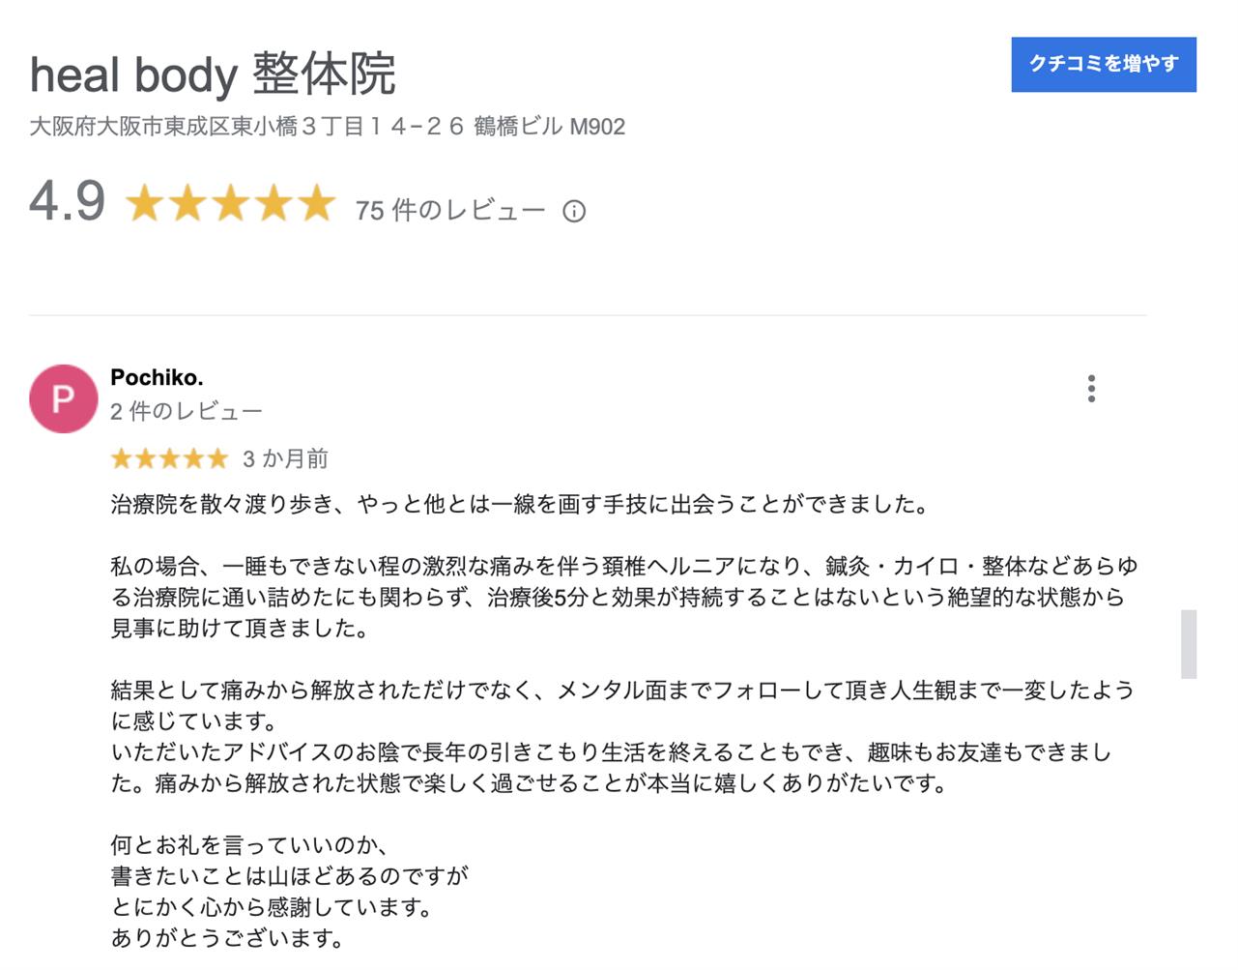1238x970 pixels.
Task: Select 2 件のレビュー under Pochiko
Action: pyautogui.click(x=186, y=412)
